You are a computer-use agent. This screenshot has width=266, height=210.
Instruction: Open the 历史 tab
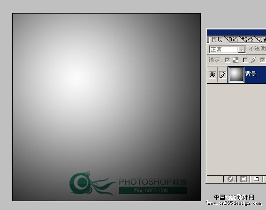(x=262, y=40)
